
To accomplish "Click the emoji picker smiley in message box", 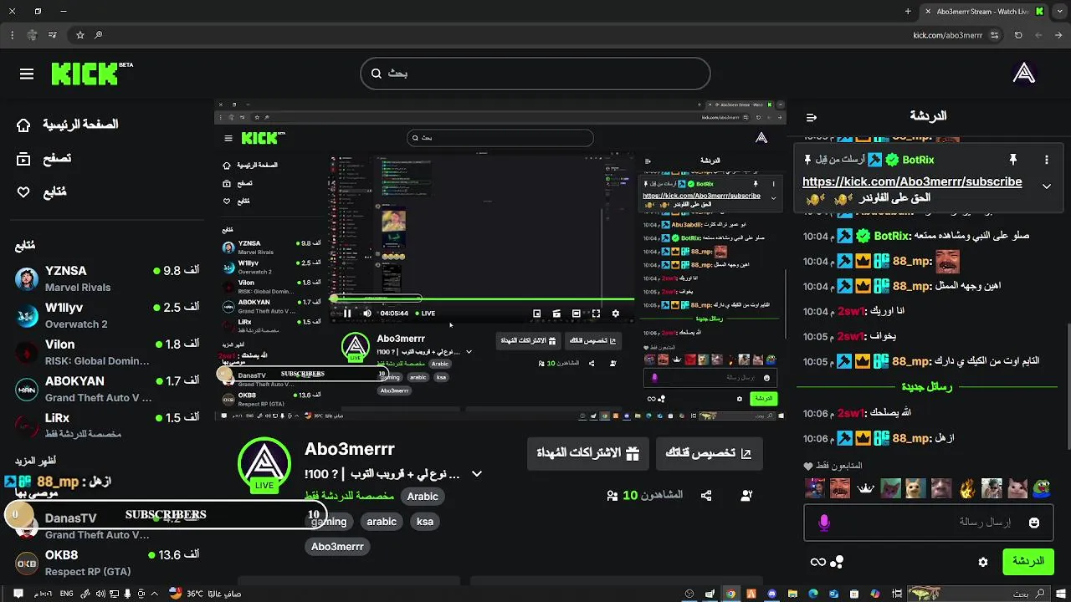I will [1034, 523].
